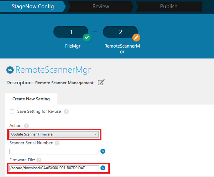Click the help icon beside Scanner Serial Number
214x177 pixels.
57,143
